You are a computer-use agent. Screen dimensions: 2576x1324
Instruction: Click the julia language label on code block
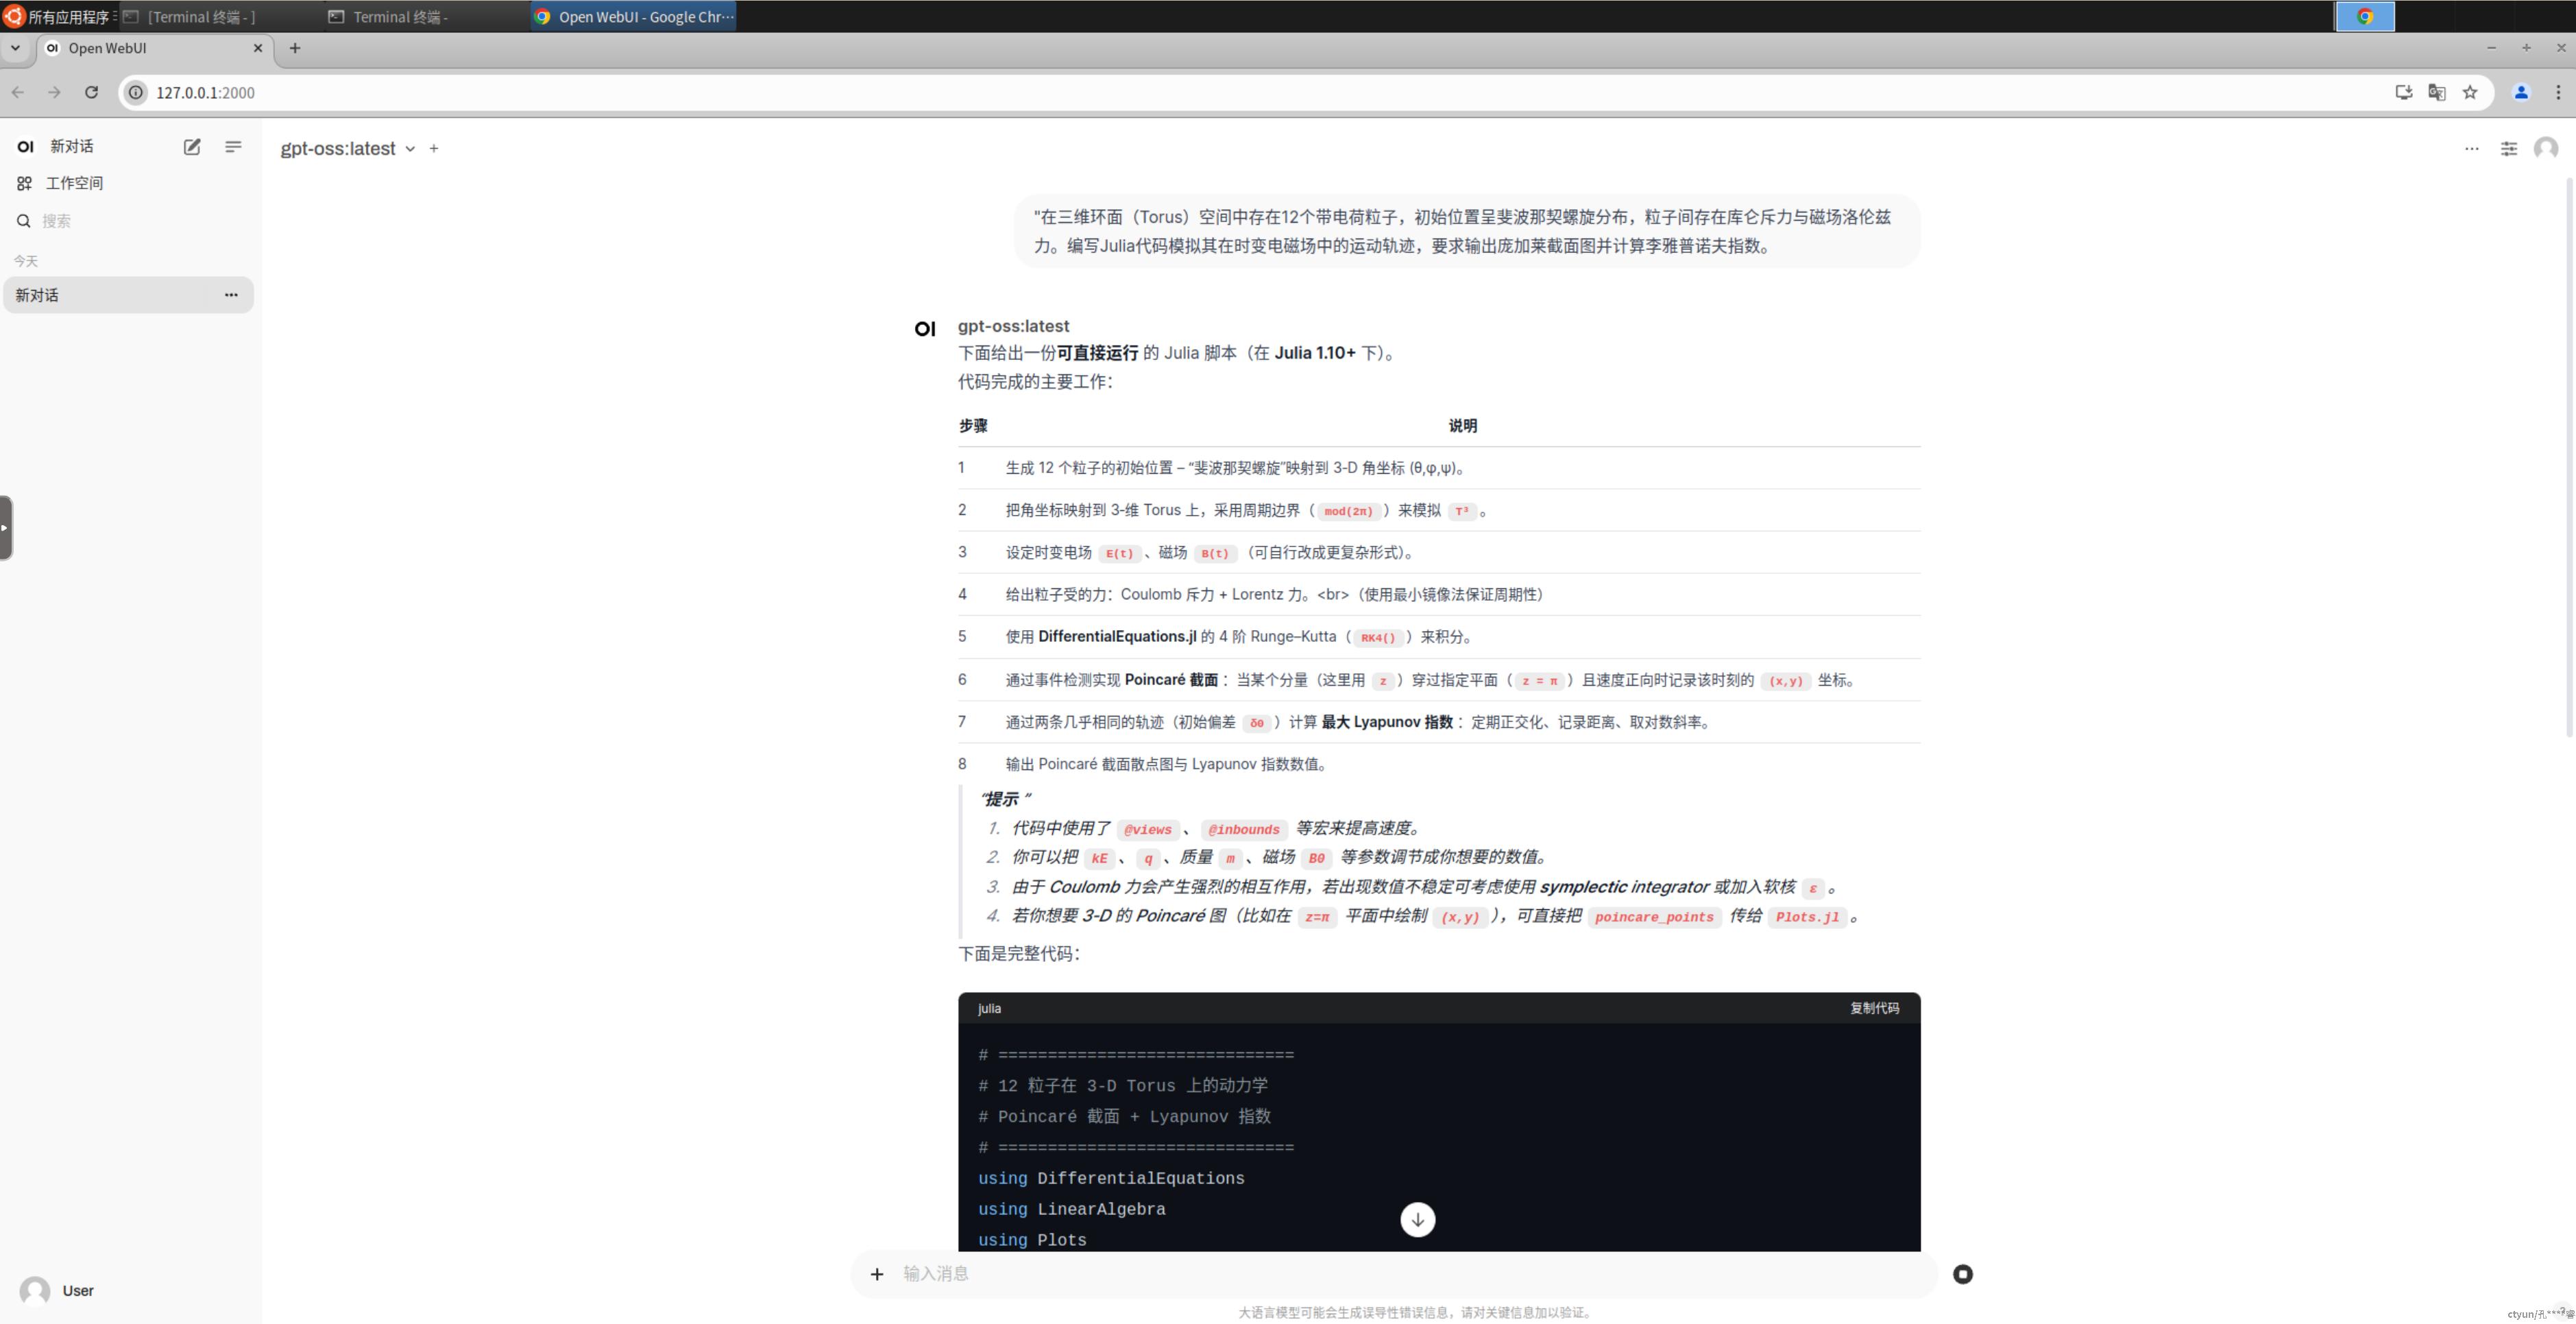tap(989, 1008)
